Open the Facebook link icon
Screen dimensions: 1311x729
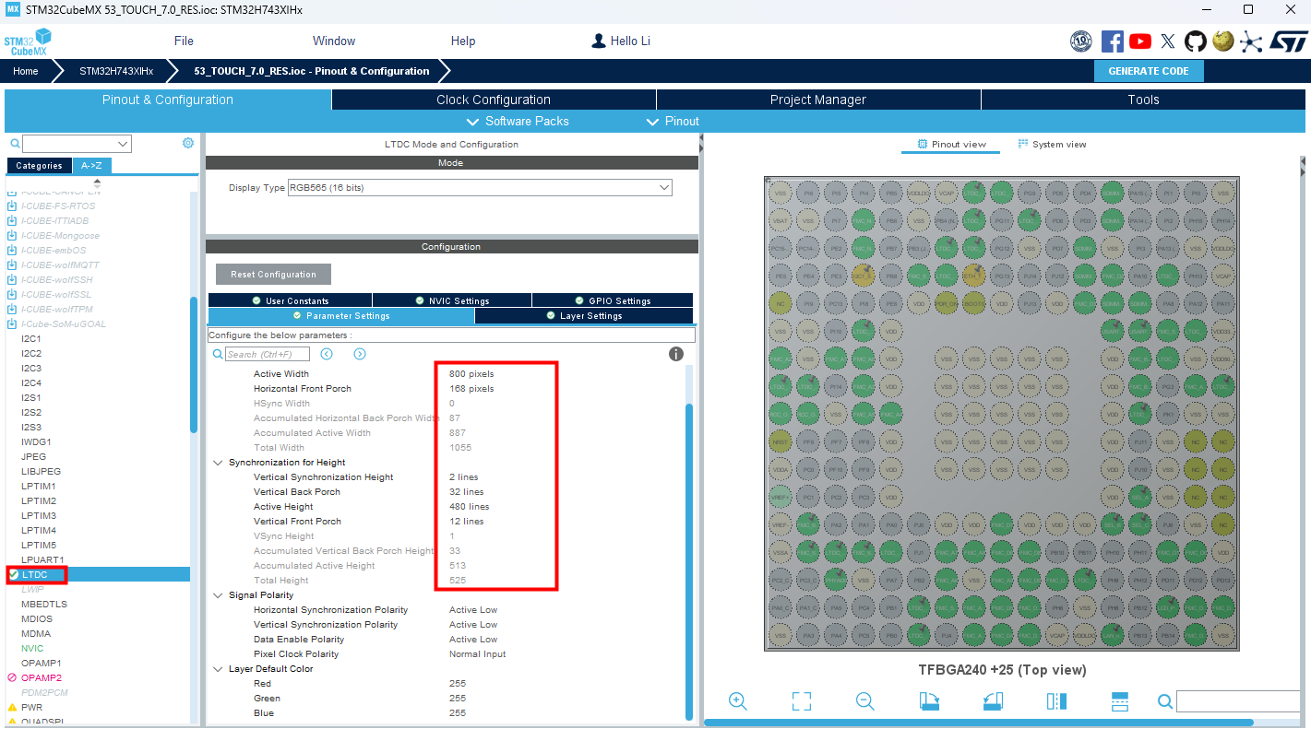1113,41
